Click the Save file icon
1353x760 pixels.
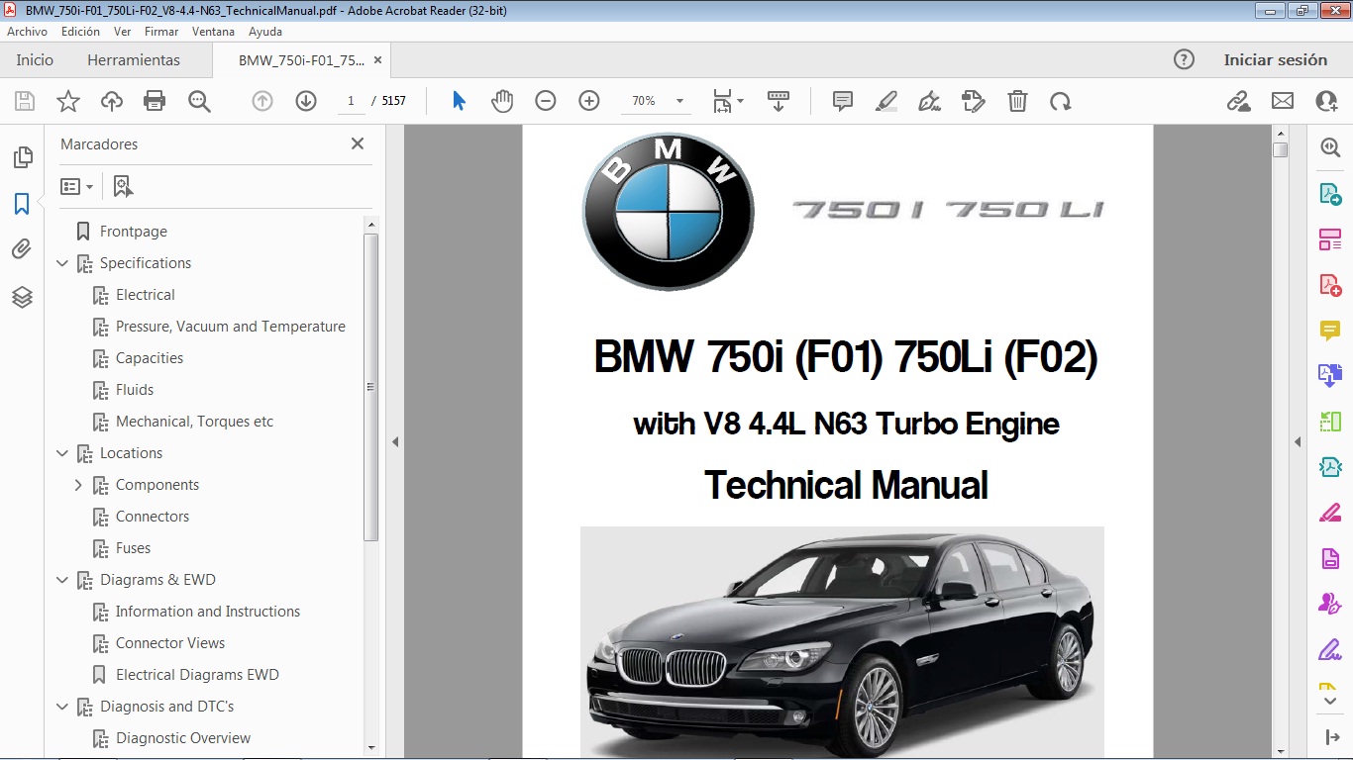[24, 100]
